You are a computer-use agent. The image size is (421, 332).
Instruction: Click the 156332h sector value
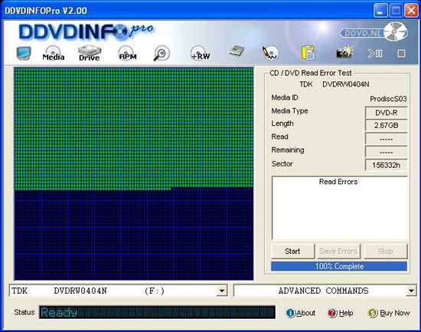click(386, 165)
